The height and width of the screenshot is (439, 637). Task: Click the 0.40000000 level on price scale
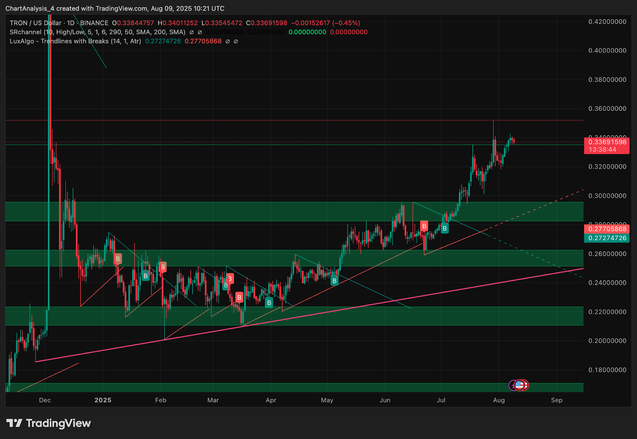click(607, 51)
